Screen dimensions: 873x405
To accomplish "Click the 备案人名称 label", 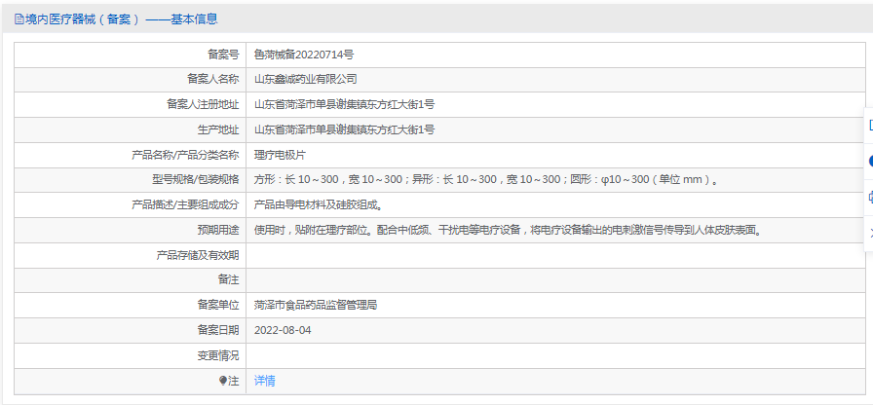I will pos(213,80).
